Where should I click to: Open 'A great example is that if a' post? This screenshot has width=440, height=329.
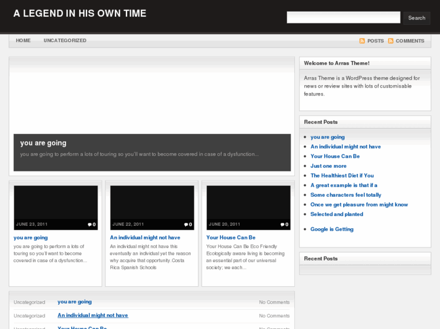pos(344,185)
